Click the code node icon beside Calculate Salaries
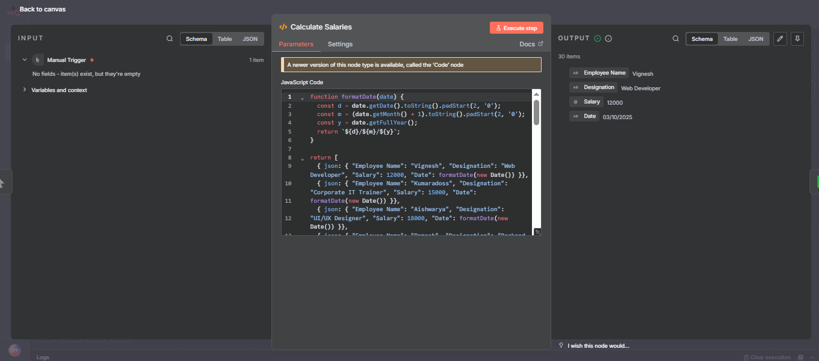This screenshot has height=361, width=819. (x=282, y=26)
